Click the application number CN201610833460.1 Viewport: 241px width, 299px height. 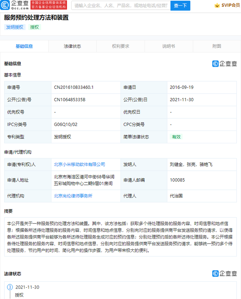click(74, 87)
